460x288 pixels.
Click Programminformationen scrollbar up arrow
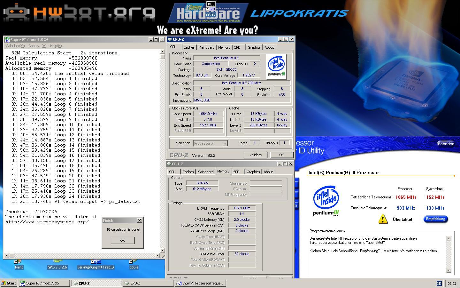(448, 239)
